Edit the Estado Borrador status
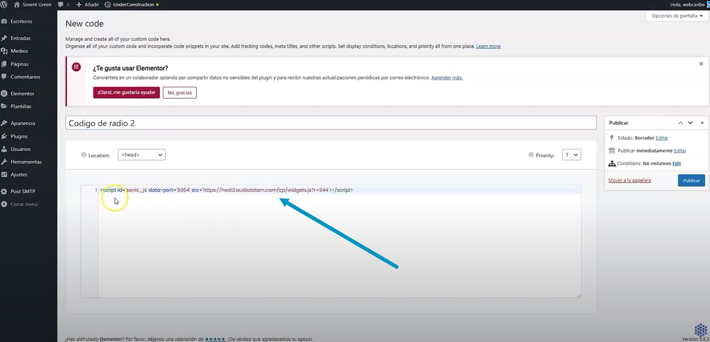Screen dimensions: 710x342 tap(662, 138)
